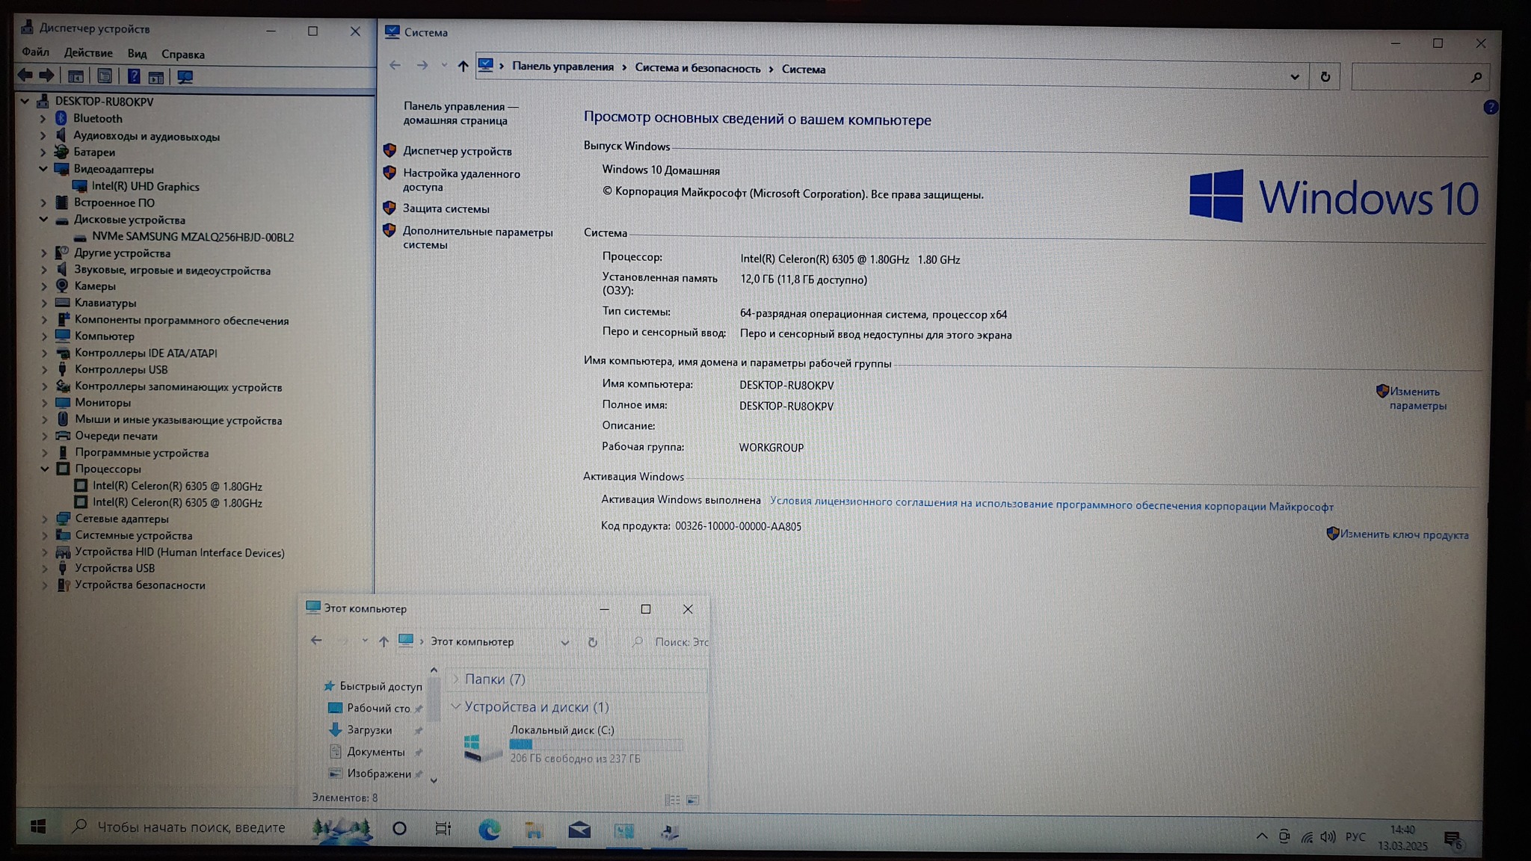Open the Справка menu in Device Manager
This screenshot has height=861, width=1531.
click(x=182, y=54)
